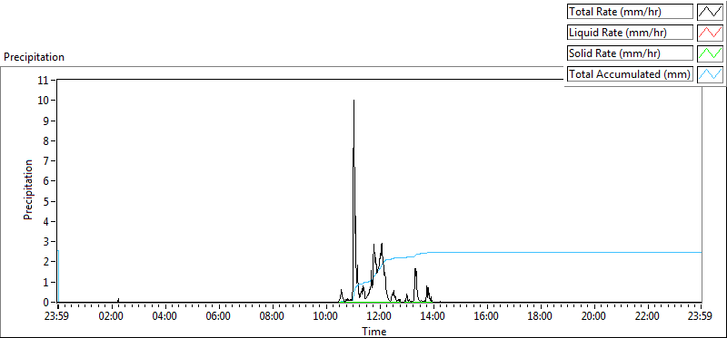
Task: Click the Precipitation graph caption at top left
Action: click(x=34, y=57)
